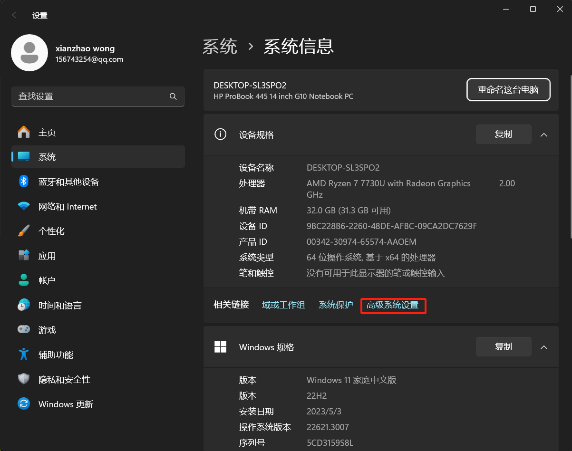Collapse the Windows 规格 section chevron
Viewport: 572px width, 451px height.
[544, 347]
